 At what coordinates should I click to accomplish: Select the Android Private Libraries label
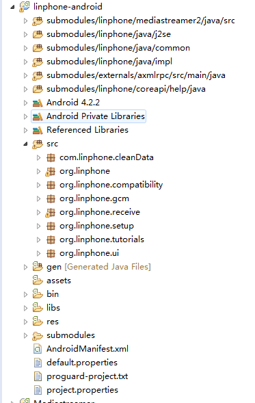click(96, 116)
